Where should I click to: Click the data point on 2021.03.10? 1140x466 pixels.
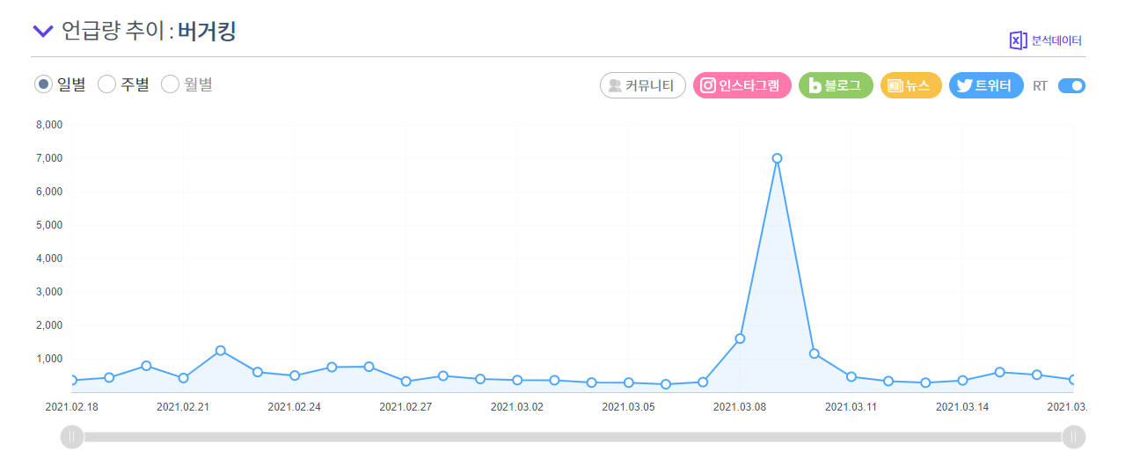[x=815, y=353]
